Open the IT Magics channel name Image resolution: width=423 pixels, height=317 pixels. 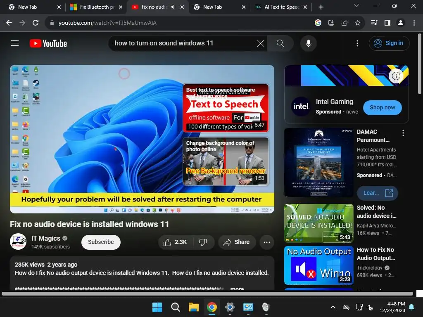coord(45,238)
